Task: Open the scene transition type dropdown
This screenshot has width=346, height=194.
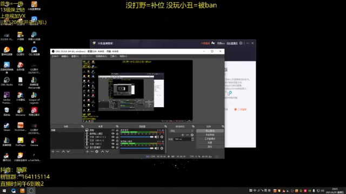Action: tap(182, 131)
